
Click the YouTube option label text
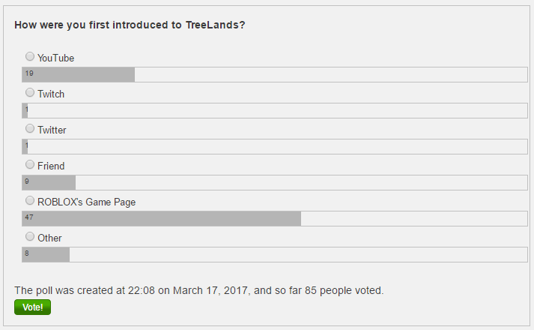56,58
